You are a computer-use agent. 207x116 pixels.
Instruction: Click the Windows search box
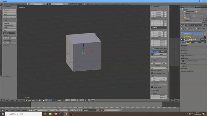click(24, 114)
